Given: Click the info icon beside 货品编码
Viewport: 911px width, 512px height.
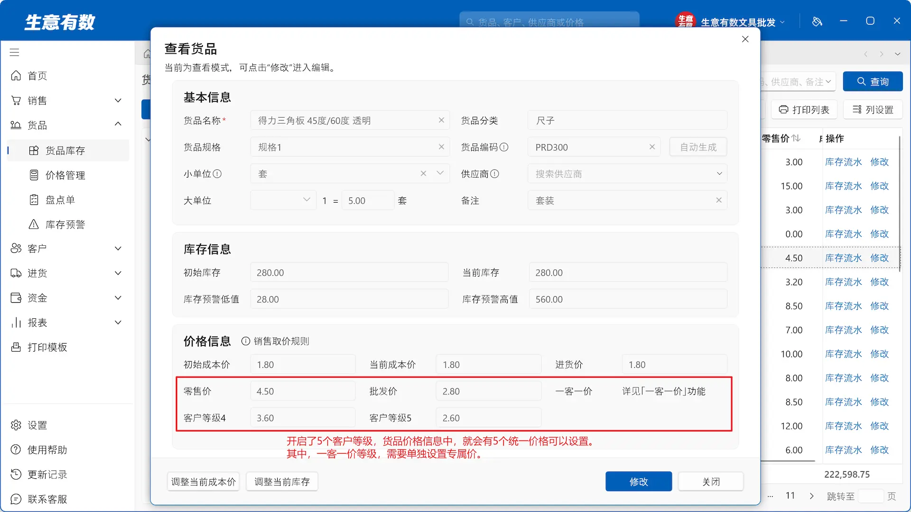Looking at the screenshot, I should [x=504, y=147].
